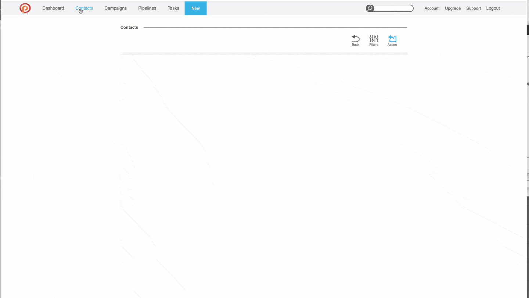Screen dimensions: 529x298
Task: Click the 'Filters' text label
Action: [x=374, y=45]
